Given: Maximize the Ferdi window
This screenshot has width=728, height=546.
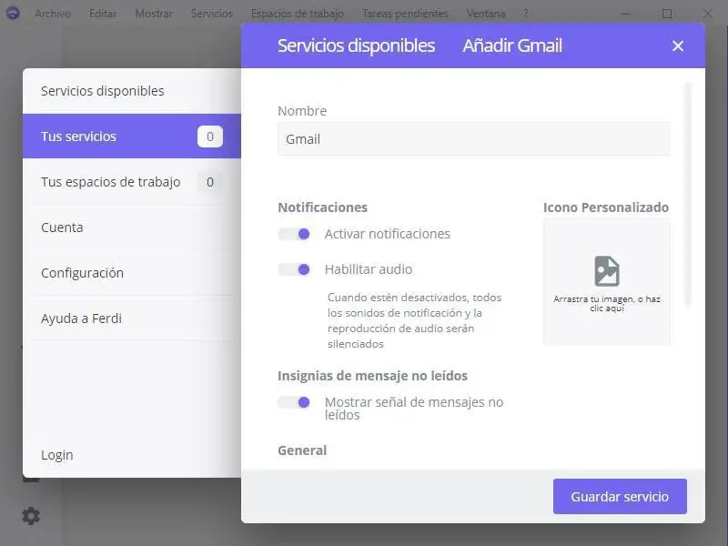Looking at the screenshot, I should [667, 14].
